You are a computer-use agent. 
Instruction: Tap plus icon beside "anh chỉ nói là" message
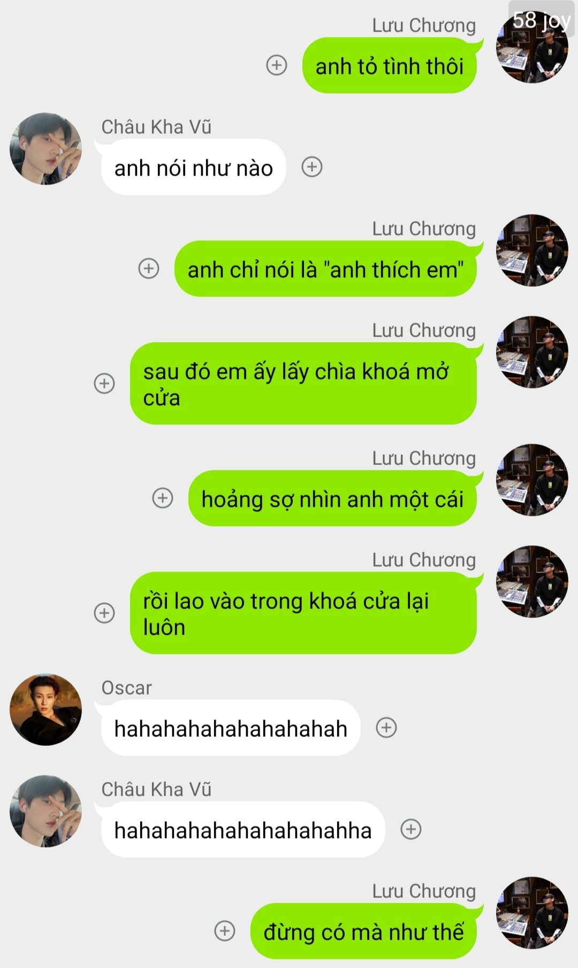point(149,268)
